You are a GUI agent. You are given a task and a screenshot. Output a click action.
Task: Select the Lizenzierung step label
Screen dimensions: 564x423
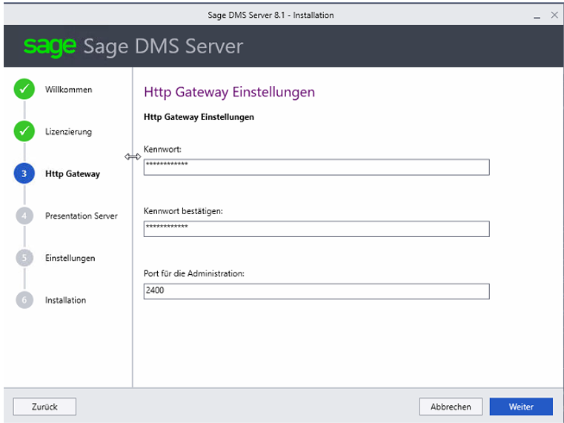click(68, 132)
